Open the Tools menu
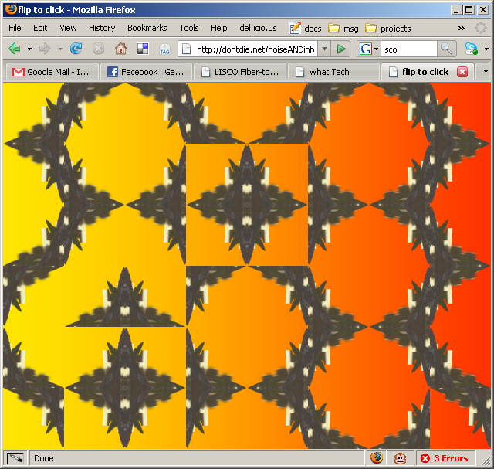 189,28
